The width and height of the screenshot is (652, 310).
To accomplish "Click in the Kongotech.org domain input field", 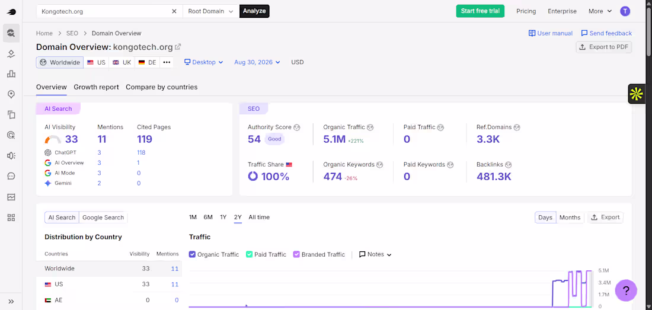I will [x=104, y=11].
